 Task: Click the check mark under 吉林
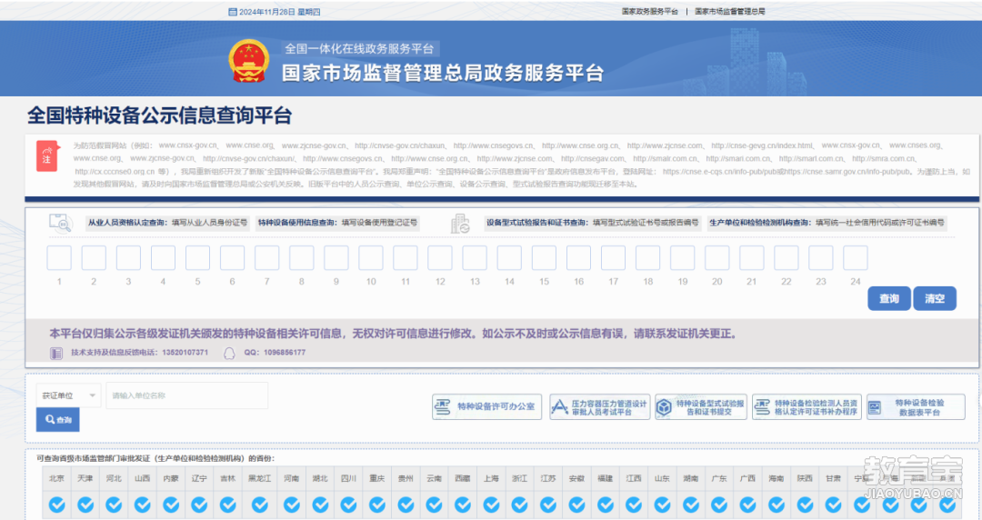228,505
